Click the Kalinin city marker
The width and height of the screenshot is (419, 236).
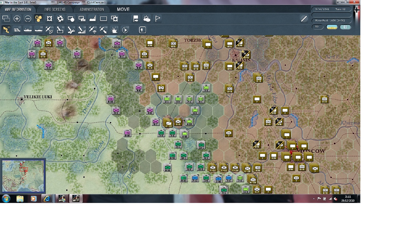pyautogui.click(x=235, y=55)
